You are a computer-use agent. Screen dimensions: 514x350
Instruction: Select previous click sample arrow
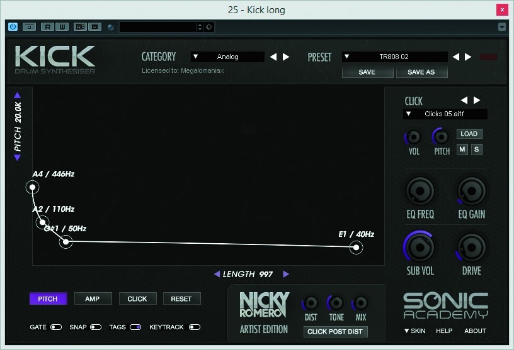point(464,100)
